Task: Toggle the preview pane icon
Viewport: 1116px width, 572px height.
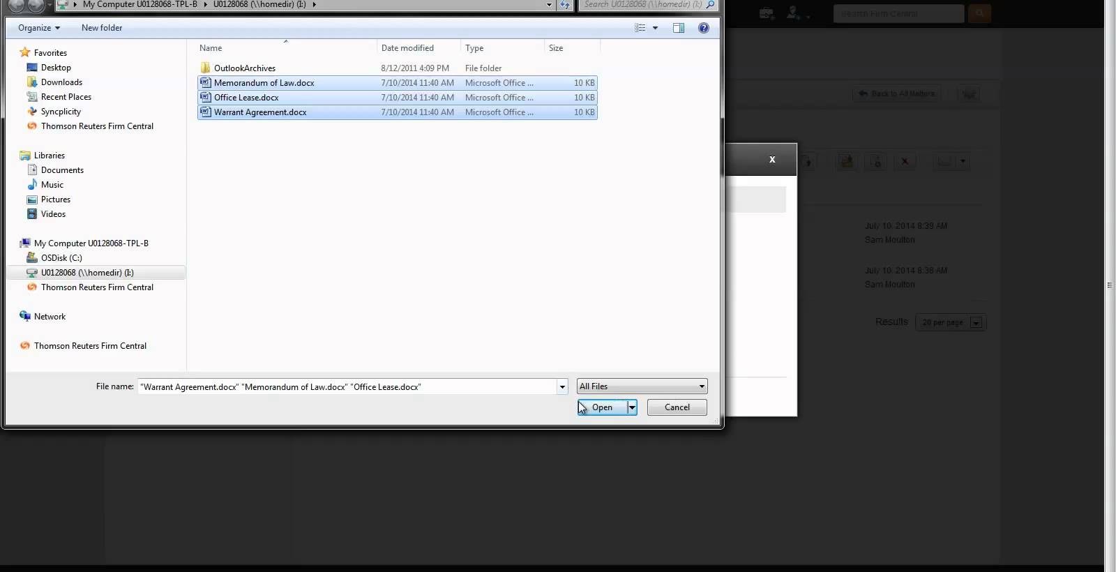Action: tap(679, 28)
